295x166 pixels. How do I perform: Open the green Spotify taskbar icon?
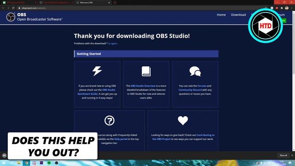click(49, 163)
